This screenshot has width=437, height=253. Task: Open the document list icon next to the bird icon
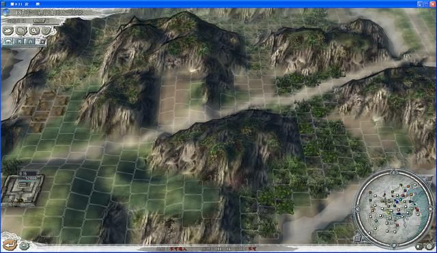21,30
